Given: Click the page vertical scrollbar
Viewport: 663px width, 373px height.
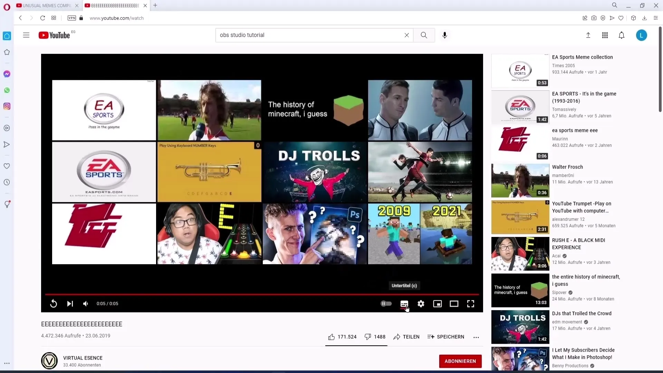Looking at the screenshot, I should (x=660, y=69).
